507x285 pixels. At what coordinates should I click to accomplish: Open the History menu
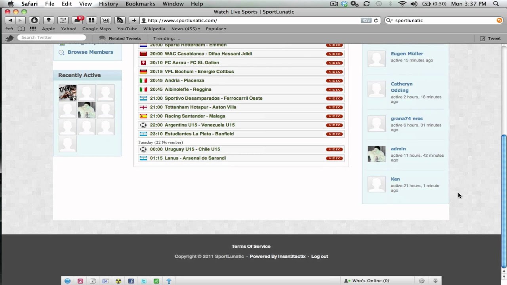coord(109,4)
